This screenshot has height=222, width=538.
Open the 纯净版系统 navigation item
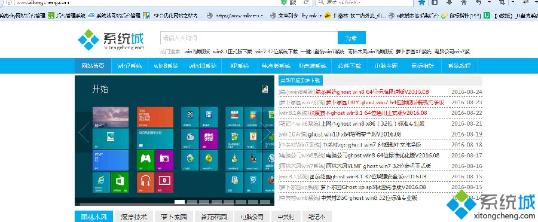pyautogui.click(x=276, y=66)
